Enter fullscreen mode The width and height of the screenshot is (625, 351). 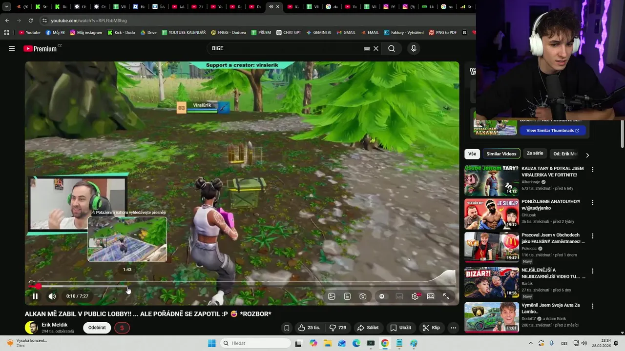click(x=446, y=296)
